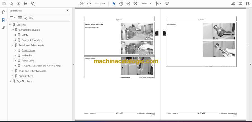
Task: Close the Bookmarks panel
Action: click(67, 11)
